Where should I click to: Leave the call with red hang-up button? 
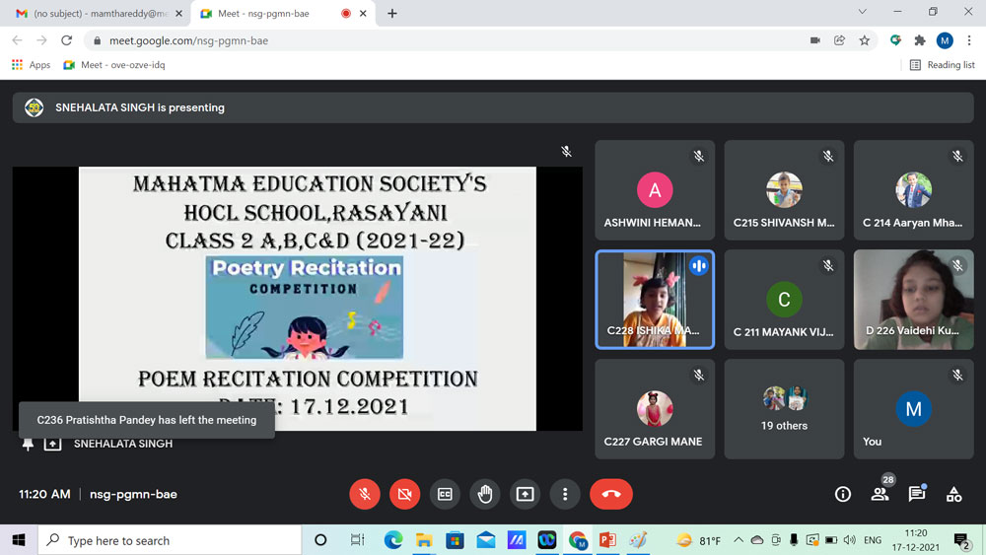click(610, 494)
